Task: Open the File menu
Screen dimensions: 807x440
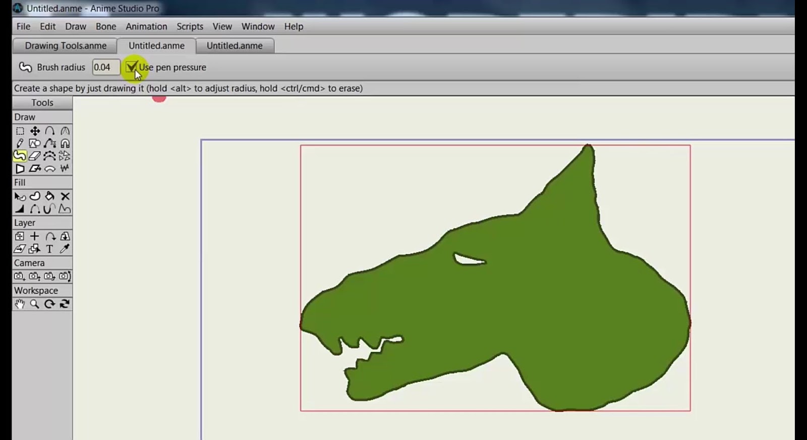Action: click(x=23, y=26)
